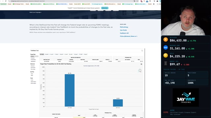Open the Methodology quick link
211x118 pixels.
pyautogui.click(x=124, y=27)
